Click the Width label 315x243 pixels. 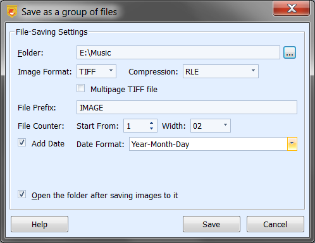(x=174, y=126)
